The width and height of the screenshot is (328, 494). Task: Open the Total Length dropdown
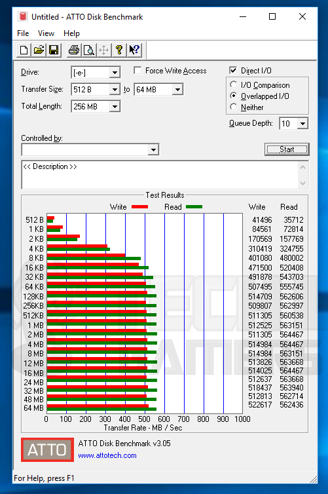point(115,107)
